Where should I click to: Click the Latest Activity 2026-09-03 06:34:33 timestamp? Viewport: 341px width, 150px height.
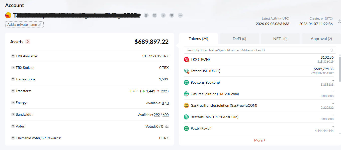click(273, 24)
